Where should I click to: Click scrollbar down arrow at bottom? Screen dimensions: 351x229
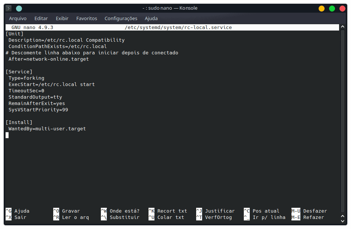coord(342,221)
